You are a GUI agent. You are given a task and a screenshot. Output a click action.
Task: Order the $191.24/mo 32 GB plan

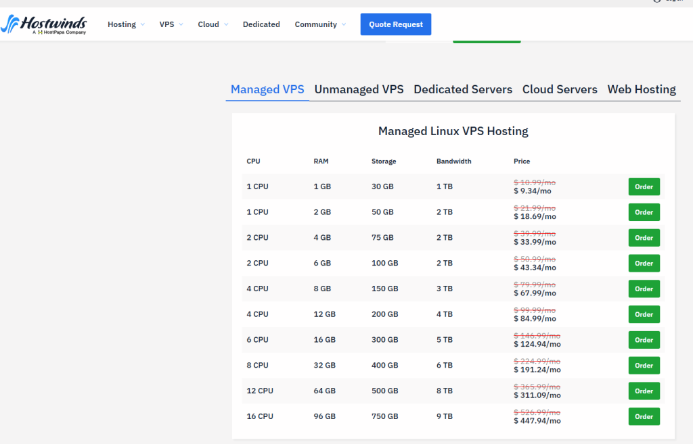click(644, 366)
